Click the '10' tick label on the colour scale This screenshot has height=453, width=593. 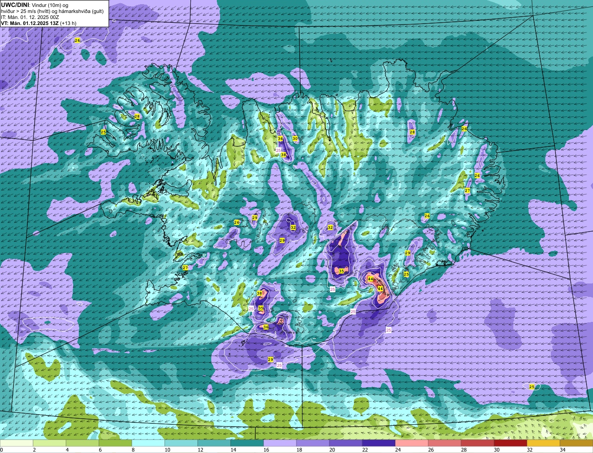[x=167, y=450]
